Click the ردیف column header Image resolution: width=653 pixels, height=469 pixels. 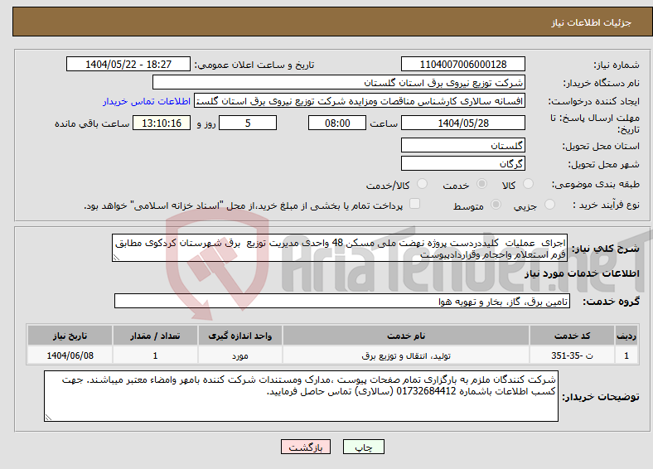pyautogui.click(x=626, y=336)
